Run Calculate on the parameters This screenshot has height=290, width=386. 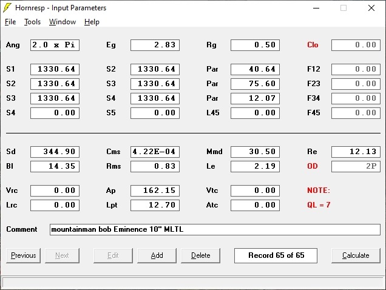356,255
